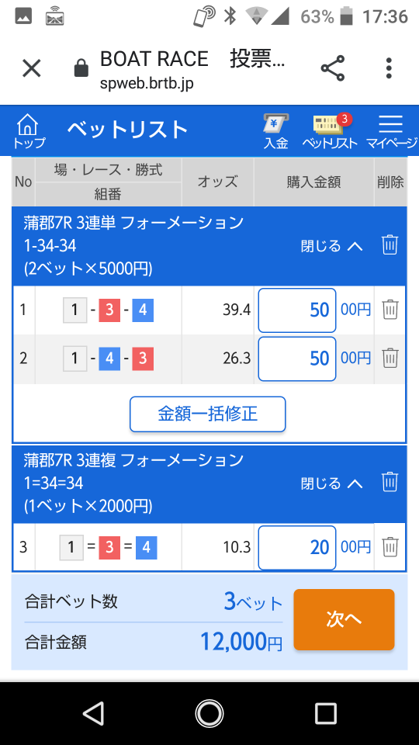Screen dimensions: 419x745
Task: Edit amount field for bet 1-3-4
Action: tap(297, 310)
